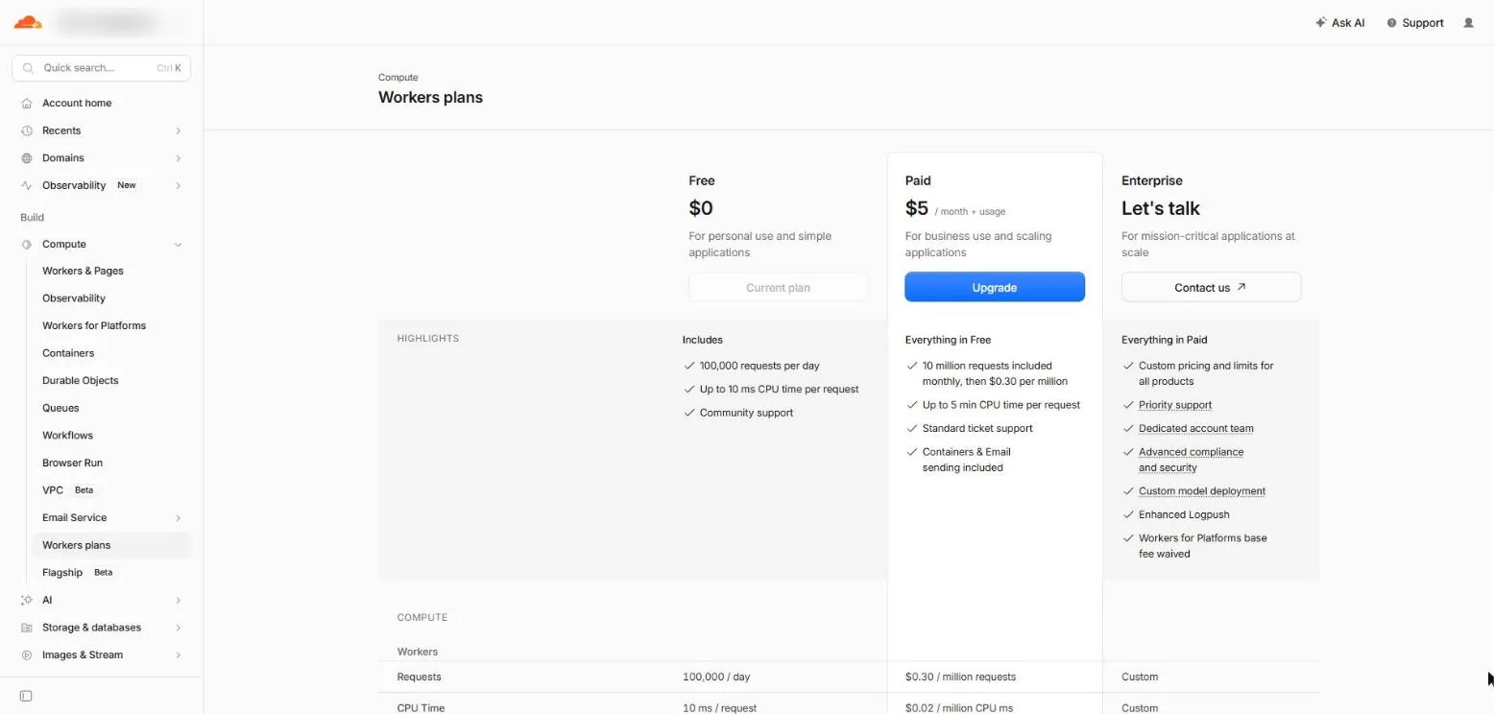Click the Compute breadcrumb above title
This screenshot has width=1494, height=714.
click(x=398, y=78)
